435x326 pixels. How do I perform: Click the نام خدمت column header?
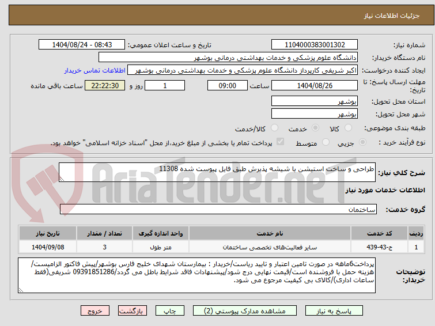coord(270,233)
